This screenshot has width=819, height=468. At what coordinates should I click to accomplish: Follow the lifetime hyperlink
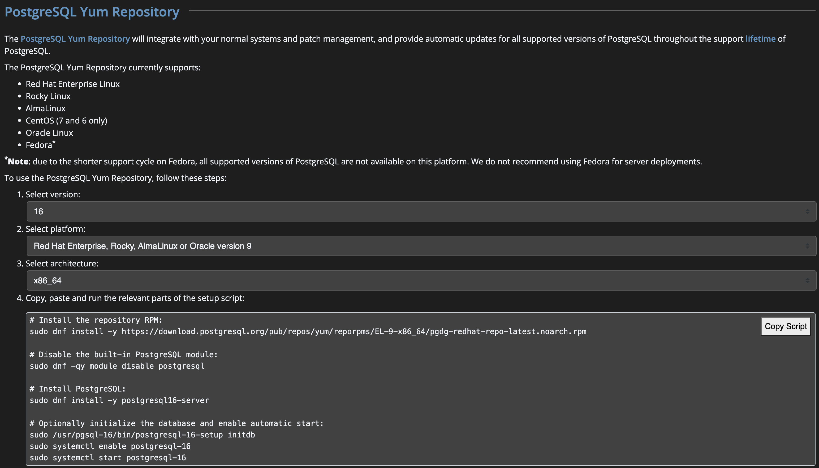(x=760, y=39)
